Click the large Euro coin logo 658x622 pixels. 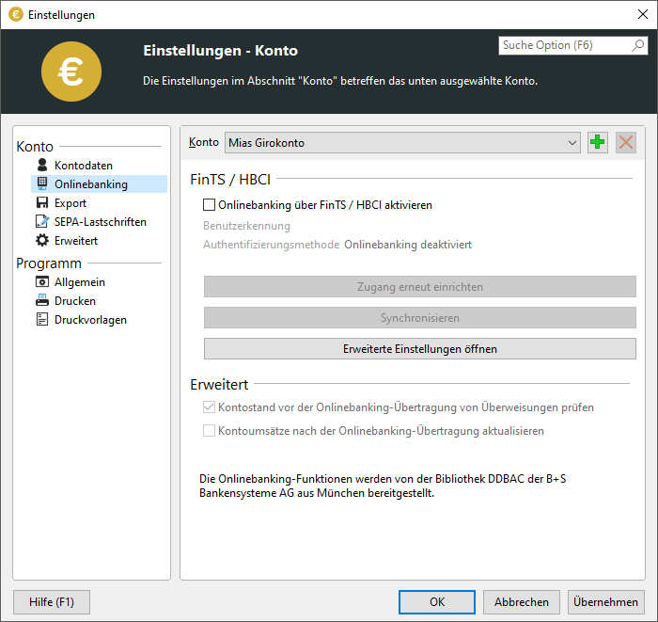tap(71, 72)
